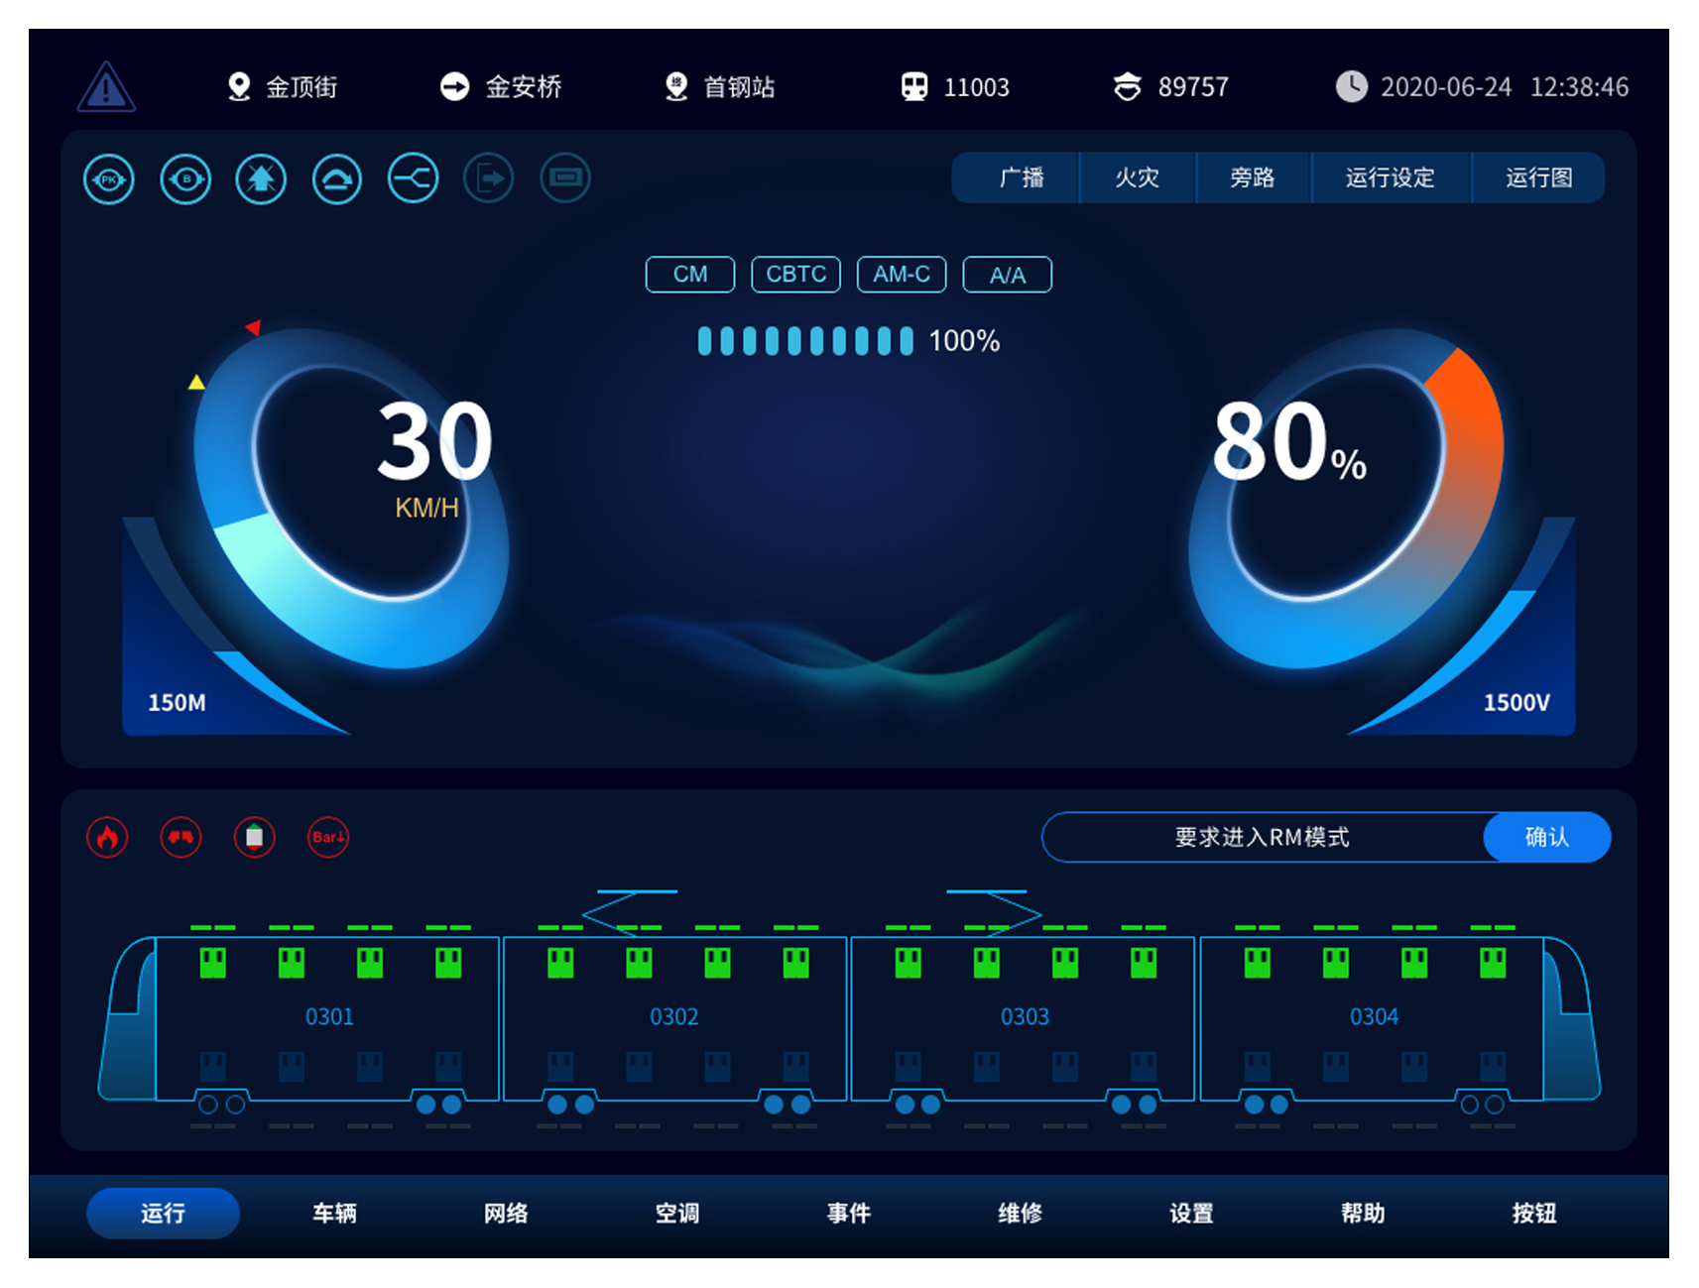
Task: Click the 要求进入RM模式 message field
Action: [1263, 838]
